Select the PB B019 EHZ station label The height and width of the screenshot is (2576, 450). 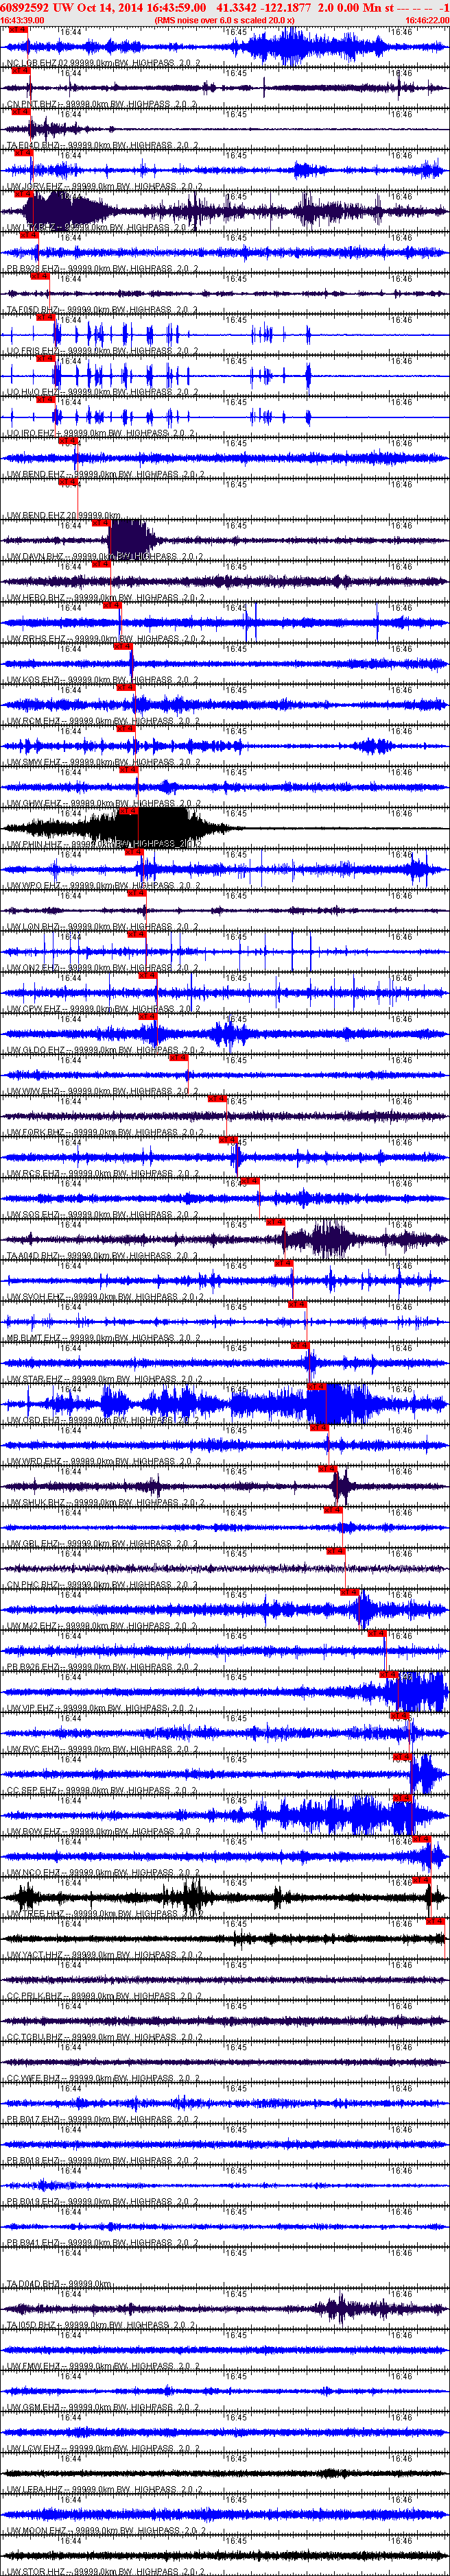(102, 2201)
